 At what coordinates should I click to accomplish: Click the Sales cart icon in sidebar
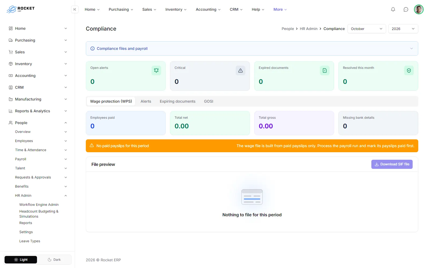point(11,52)
